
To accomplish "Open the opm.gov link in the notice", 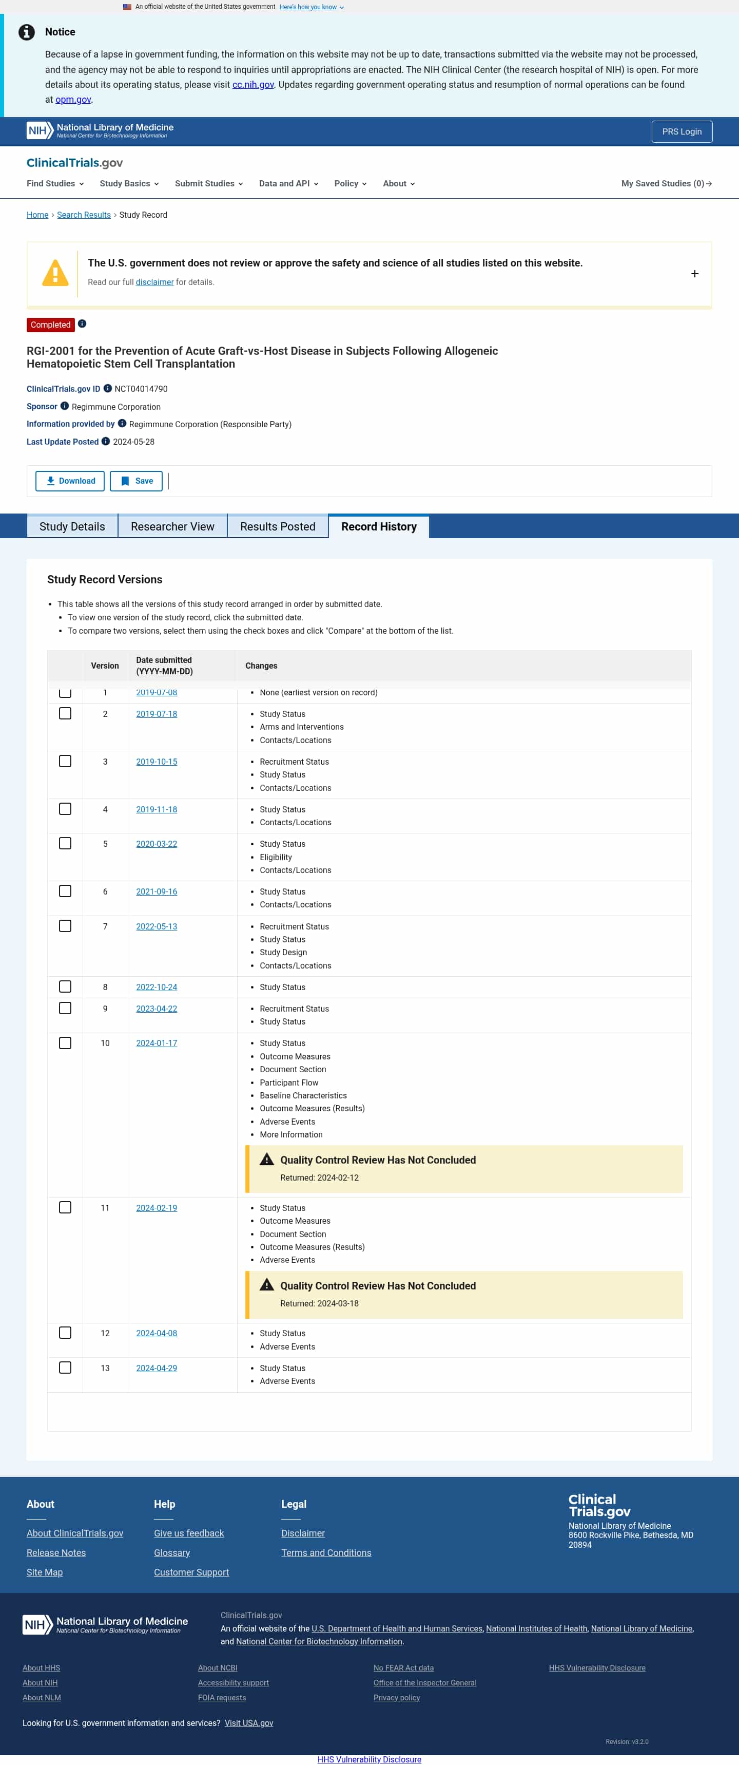I will pos(73,100).
